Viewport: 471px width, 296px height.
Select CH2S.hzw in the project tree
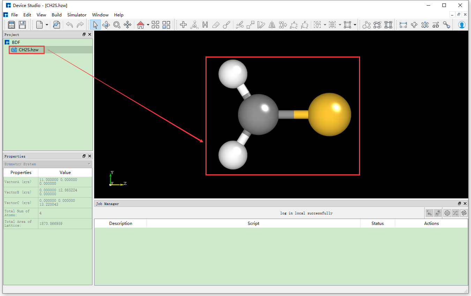(28, 50)
